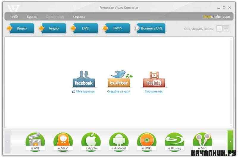Choose the convert to Blu-ray icon
238x158 pixels.
175,141
